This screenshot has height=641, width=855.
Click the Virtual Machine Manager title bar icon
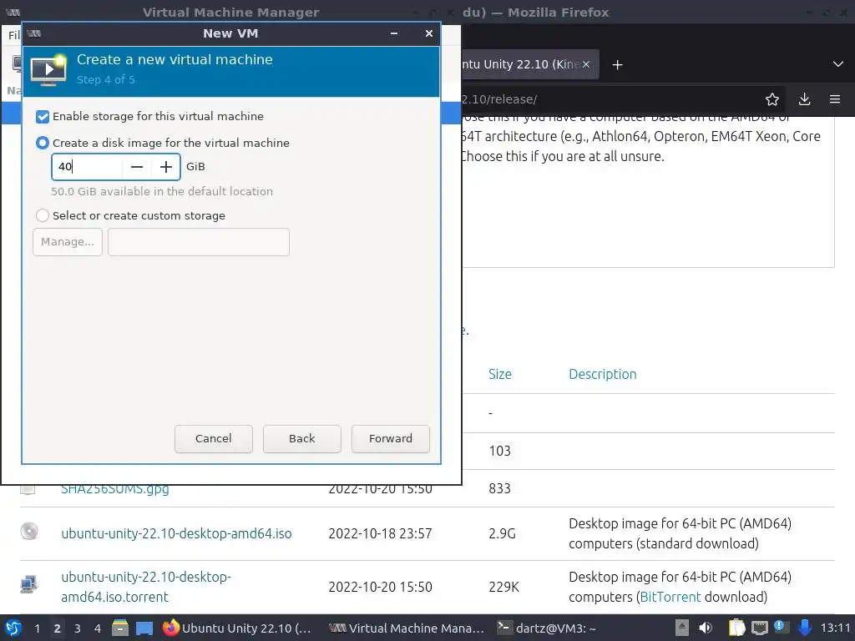tap(13, 12)
